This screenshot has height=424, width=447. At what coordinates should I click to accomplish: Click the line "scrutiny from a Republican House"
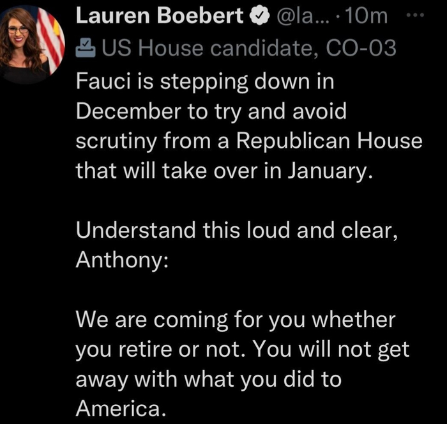pyautogui.click(x=249, y=141)
